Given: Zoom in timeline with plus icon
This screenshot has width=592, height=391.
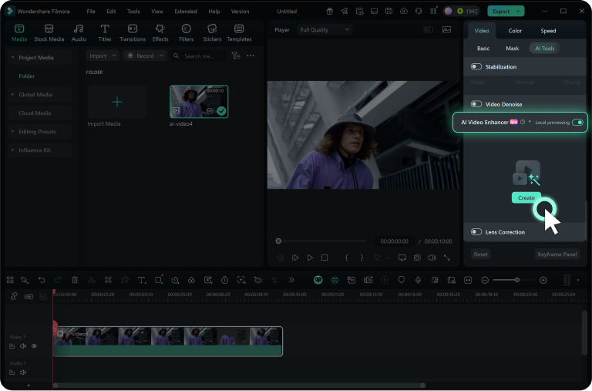Looking at the screenshot, I should pos(543,280).
